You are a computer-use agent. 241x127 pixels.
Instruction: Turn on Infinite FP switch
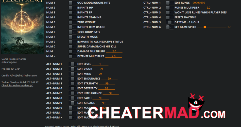(72, 12)
